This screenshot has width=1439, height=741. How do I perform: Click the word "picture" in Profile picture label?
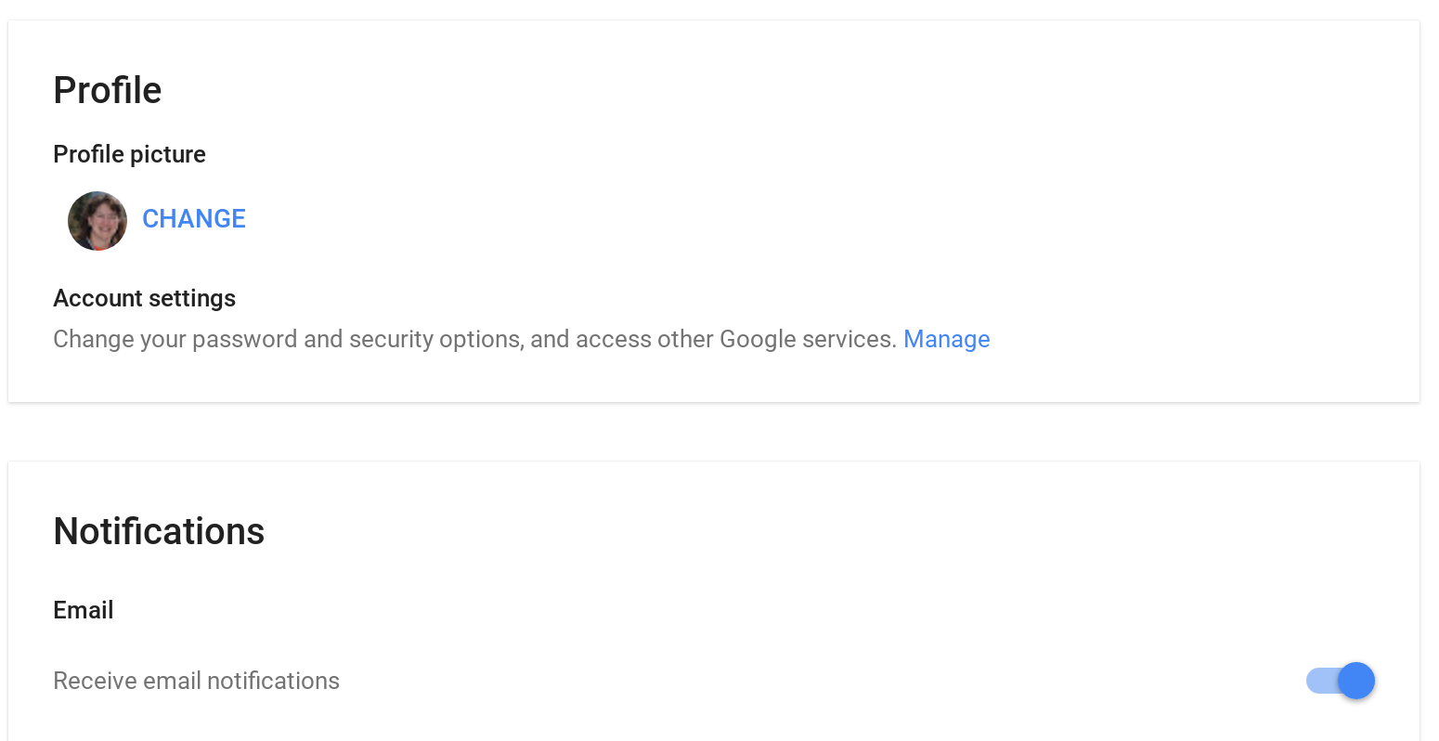coord(168,154)
